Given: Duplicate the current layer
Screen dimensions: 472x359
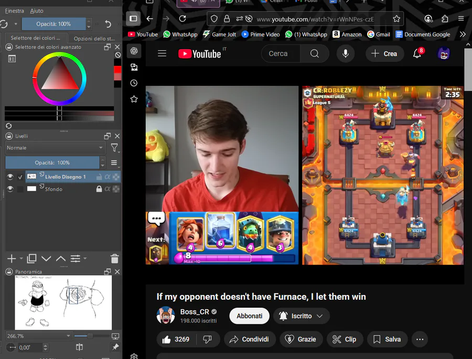Looking at the screenshot, I should [x=31, y=258].
